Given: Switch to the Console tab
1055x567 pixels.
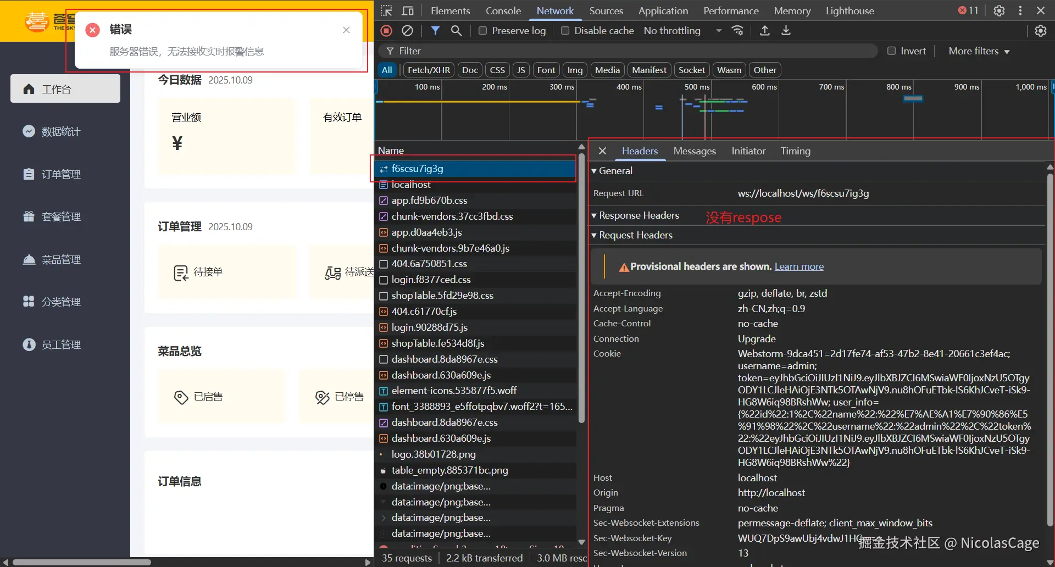Looking at the screenshot, I should pyautogui.click(x=503, y=11).
